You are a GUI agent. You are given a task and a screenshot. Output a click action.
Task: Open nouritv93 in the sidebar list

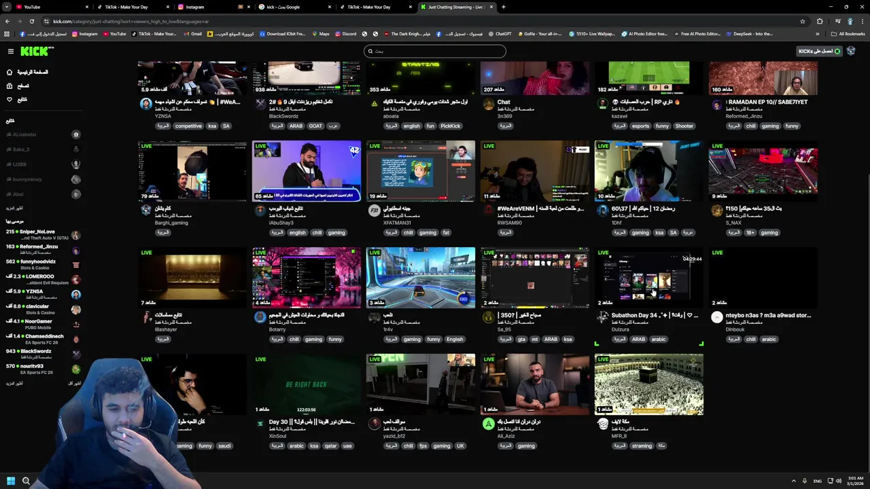(42, 369)
